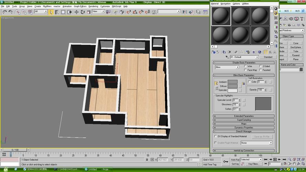Open Material Editor's Utilities menu
306x172 pixels.
[245, 4]
